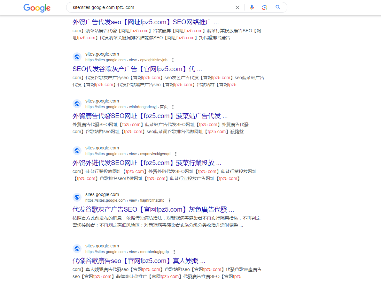381x286 pixels.
Task: Click sites.google.com name above wlbtrdongsdcayj URL
Action: [102, 101]
